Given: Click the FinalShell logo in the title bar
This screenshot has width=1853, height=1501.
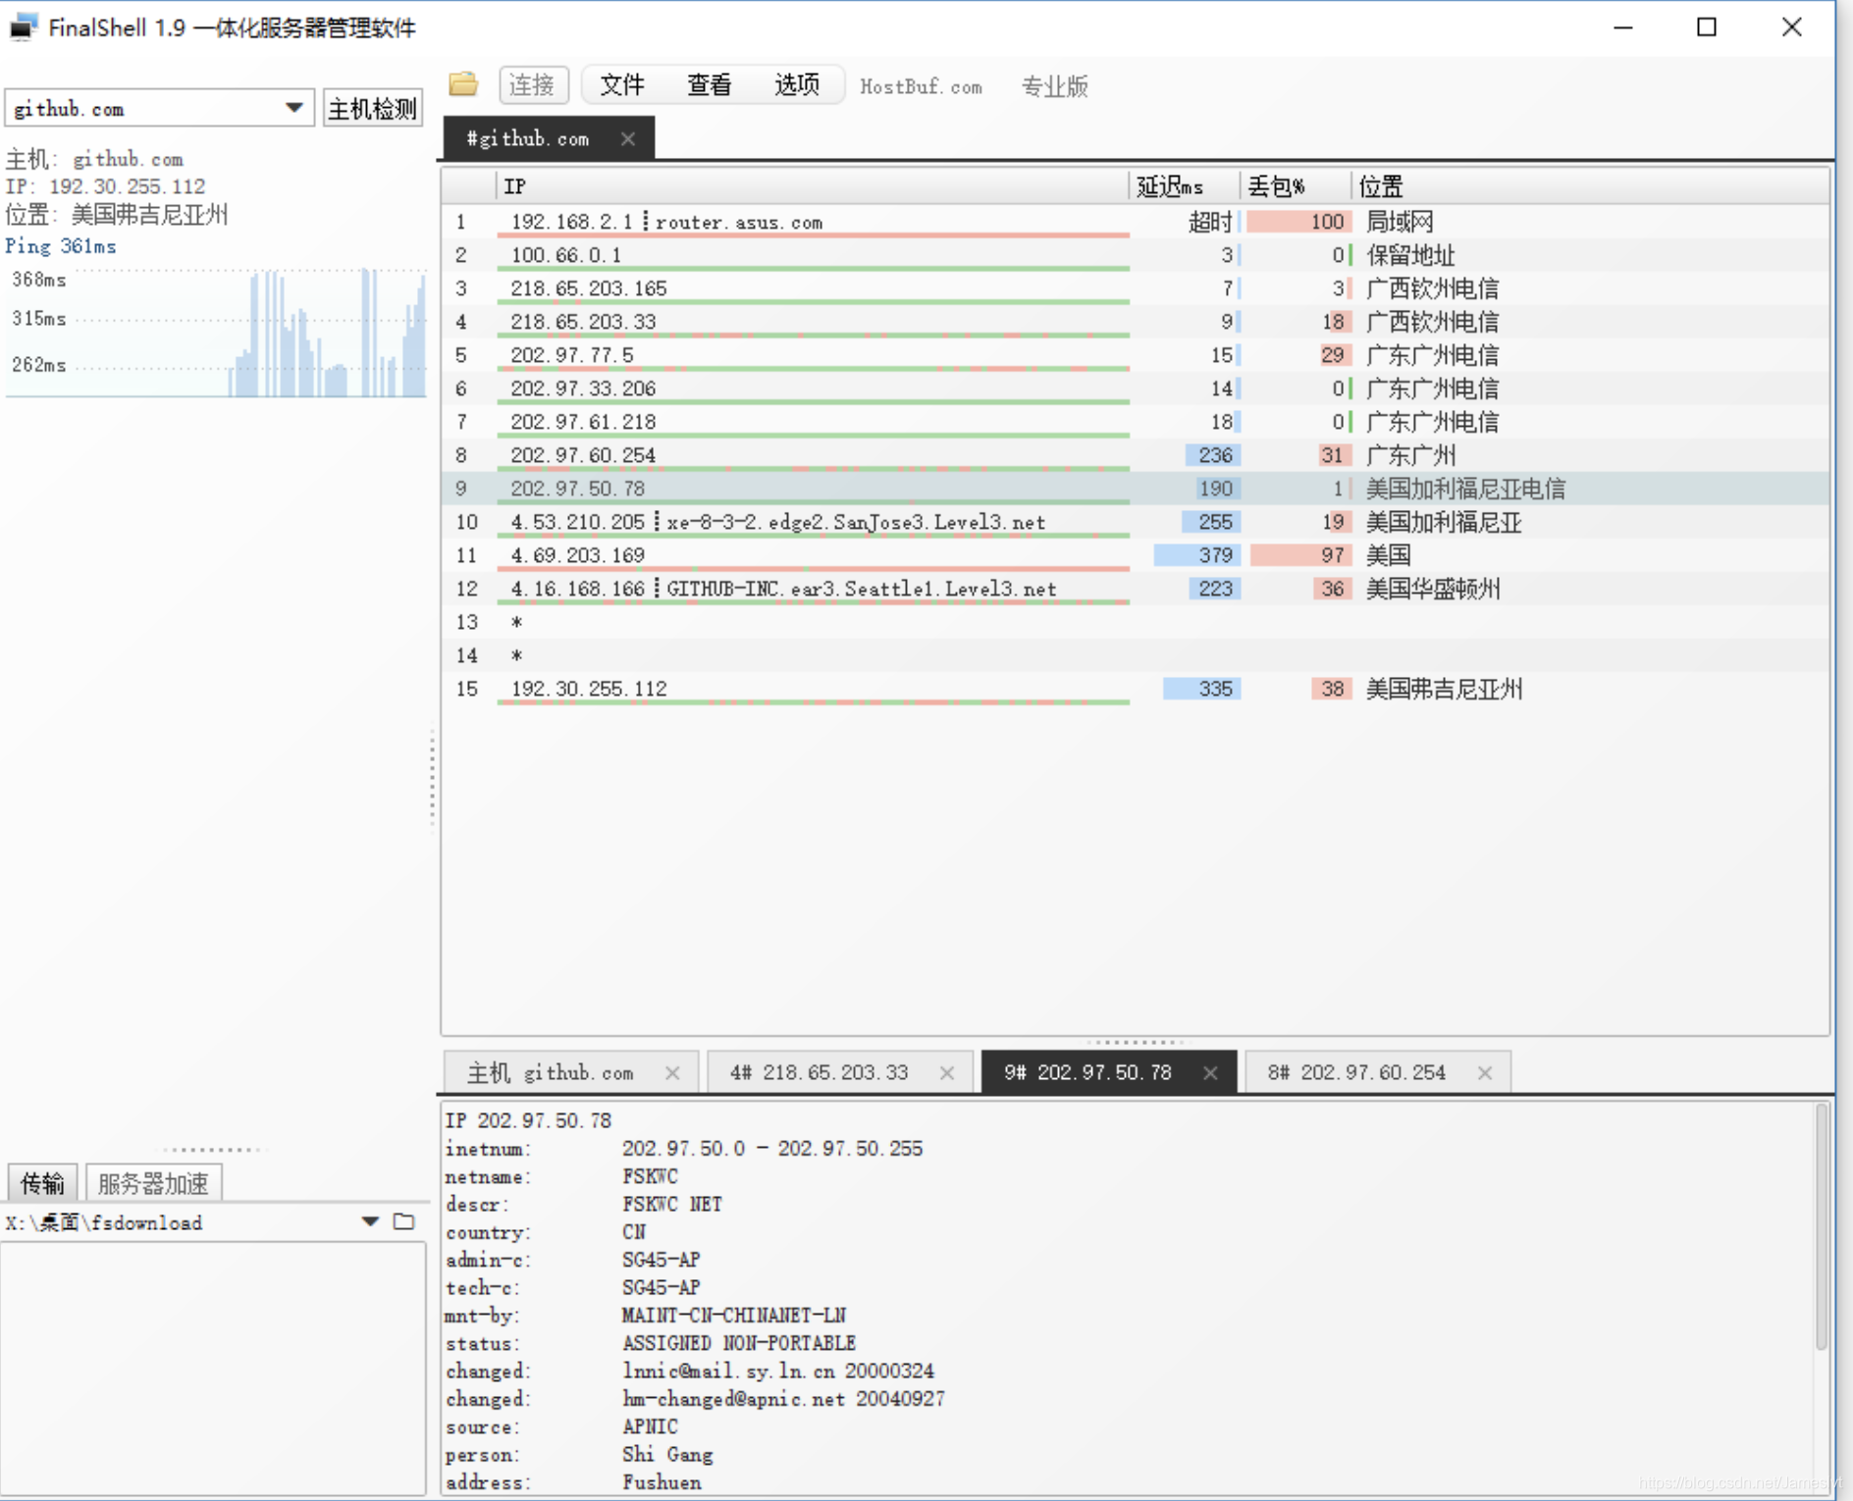Looking at the screenshot, I should [24, 27].
